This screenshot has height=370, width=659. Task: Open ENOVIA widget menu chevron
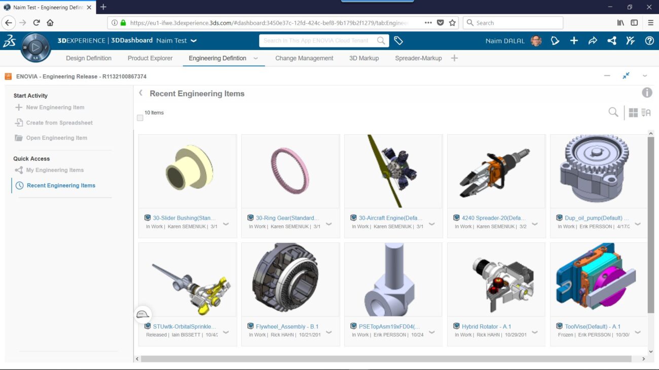click(x=645, y=76)
